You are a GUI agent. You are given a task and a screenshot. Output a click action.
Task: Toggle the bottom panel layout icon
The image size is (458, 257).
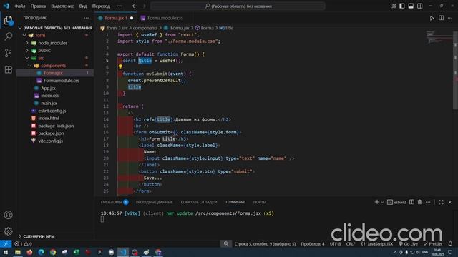pos(411,6)
